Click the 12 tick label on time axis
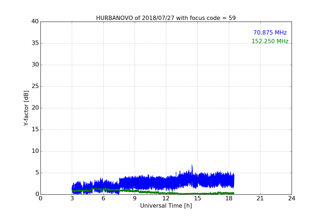 (166, 198)
